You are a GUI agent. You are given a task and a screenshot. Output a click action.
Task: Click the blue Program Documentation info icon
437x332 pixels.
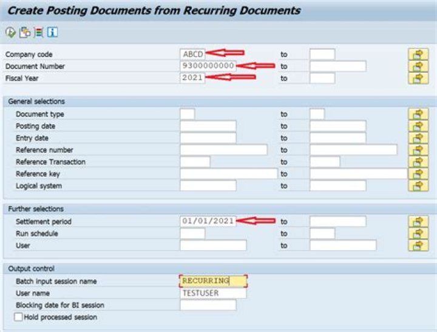click(53, 32)
